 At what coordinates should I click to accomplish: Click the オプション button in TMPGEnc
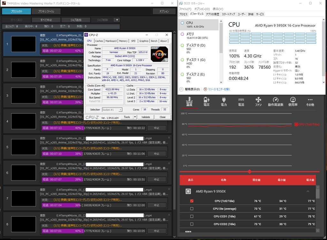pos(164,11)
